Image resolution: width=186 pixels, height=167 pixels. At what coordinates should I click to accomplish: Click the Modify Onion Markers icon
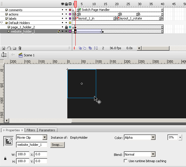coord(96,48)
